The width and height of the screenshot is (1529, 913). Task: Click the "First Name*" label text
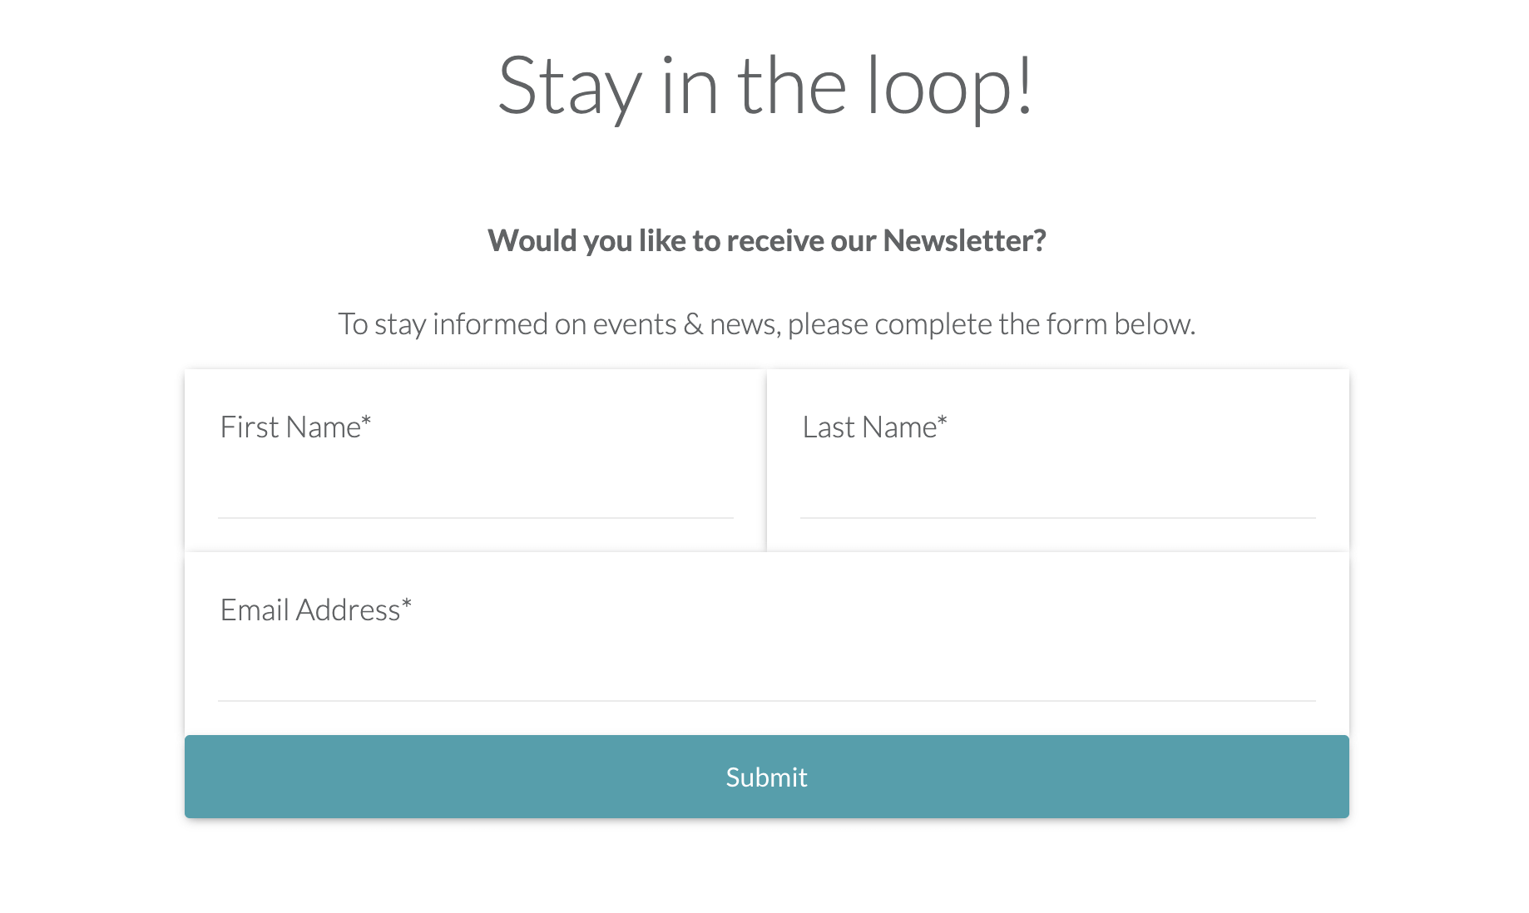(x=290, y=427)
